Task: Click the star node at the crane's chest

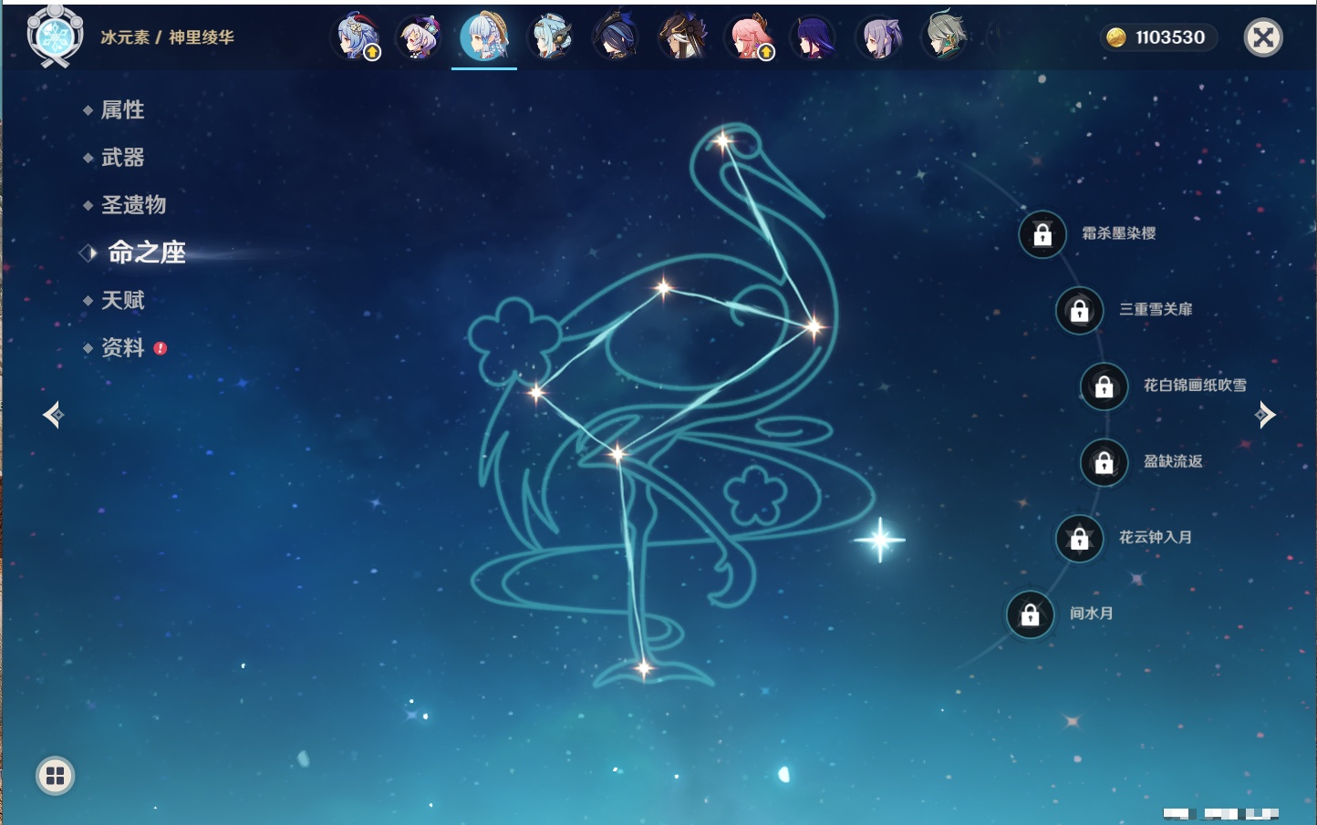Action: pos(813,325)
